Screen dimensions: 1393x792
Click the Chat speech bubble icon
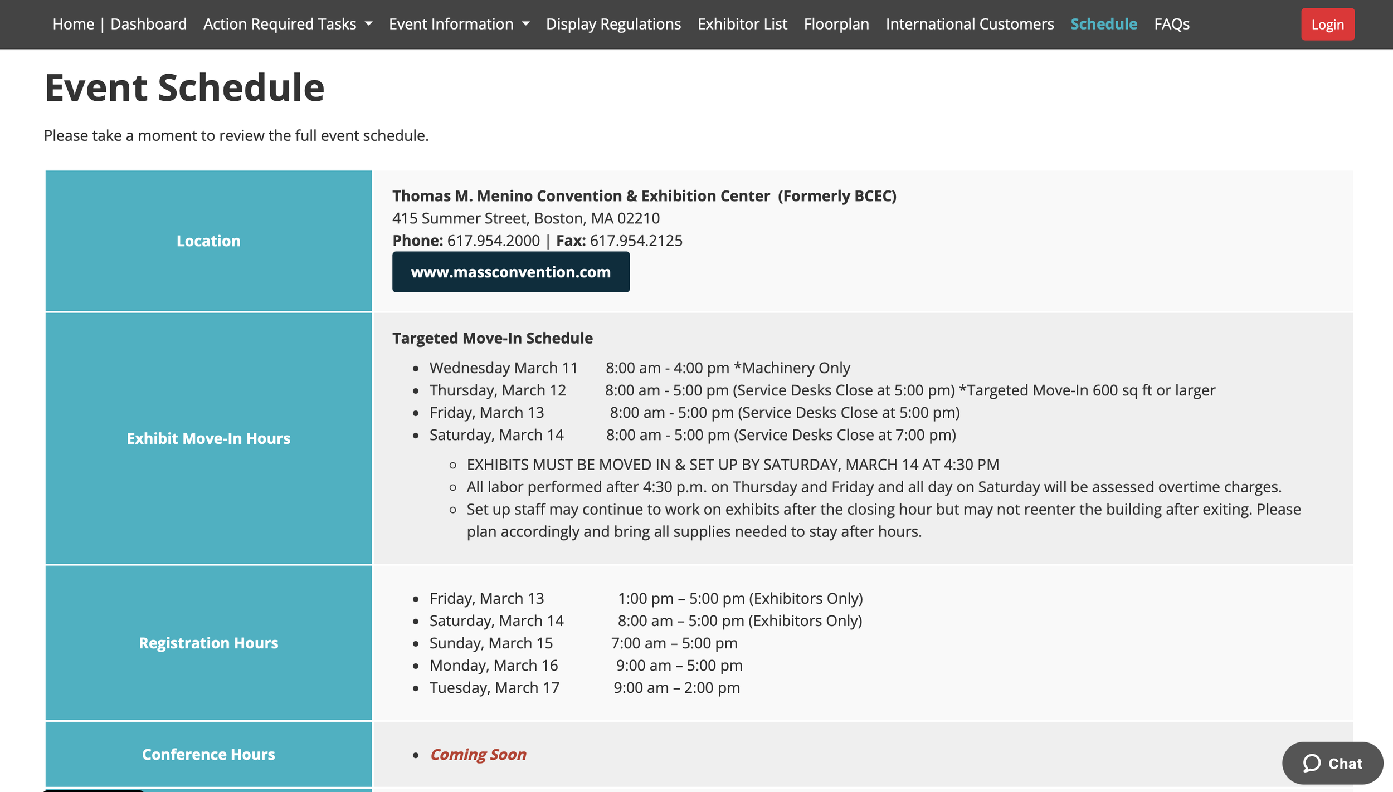click(1312, 763)
